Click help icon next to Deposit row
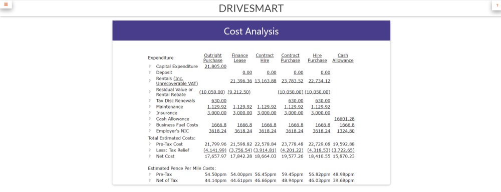This screenshot has width=501, height=192. click(x=149, y=72)
